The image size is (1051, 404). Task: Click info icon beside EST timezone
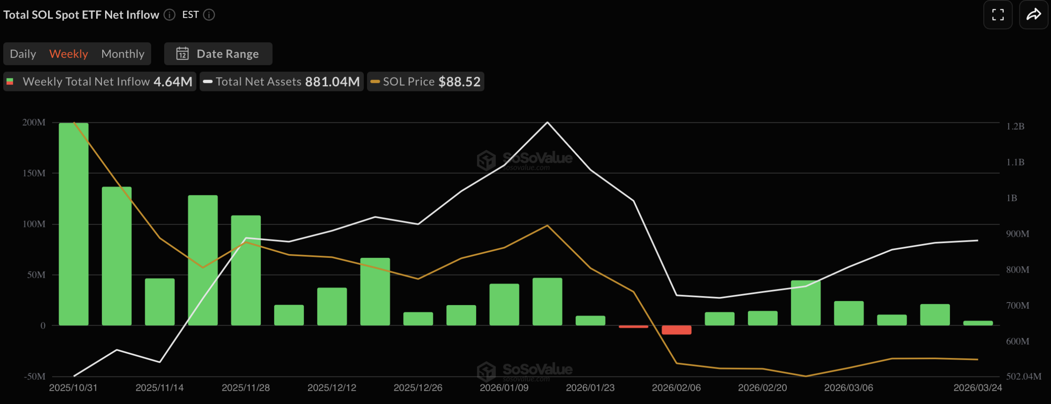[209, 15]
